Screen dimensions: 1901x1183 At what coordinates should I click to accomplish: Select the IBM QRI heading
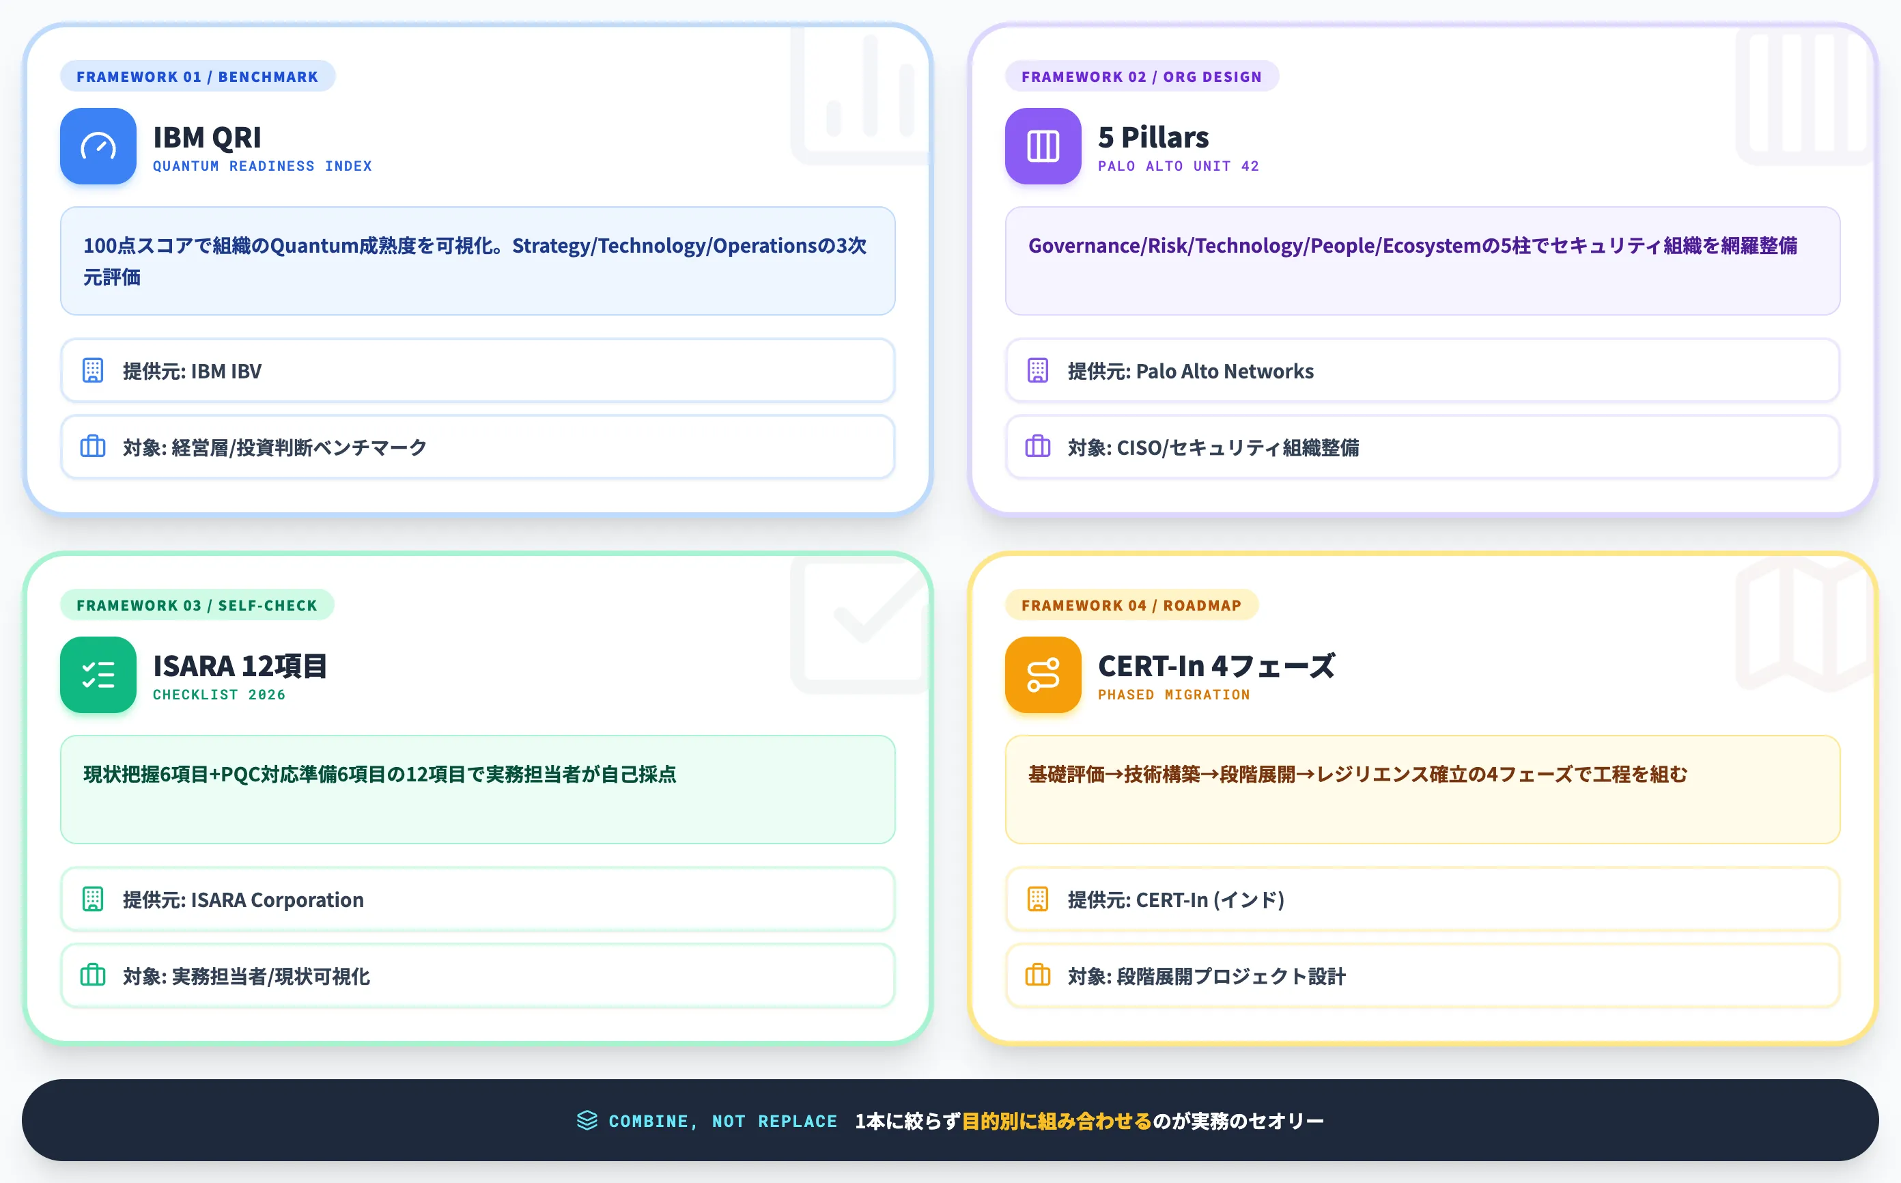(x=207, y=138)
